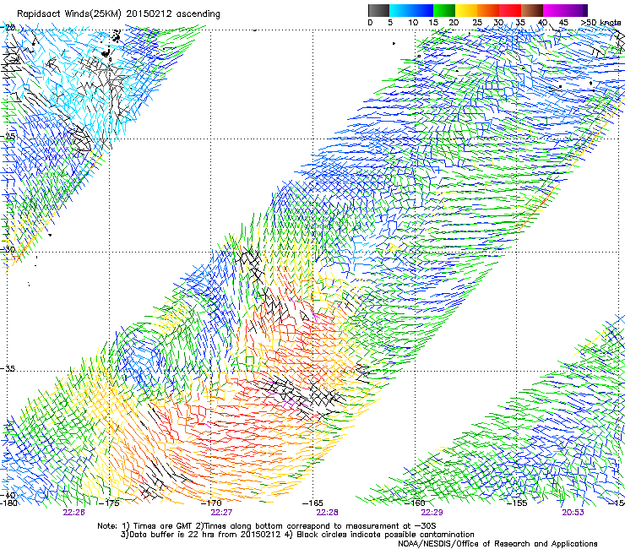Click the '-175' longitude axis label
625x549 pixels.
coord(109,503)
